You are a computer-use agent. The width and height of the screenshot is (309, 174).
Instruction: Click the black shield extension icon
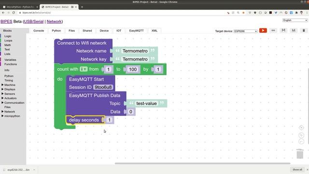255,13
